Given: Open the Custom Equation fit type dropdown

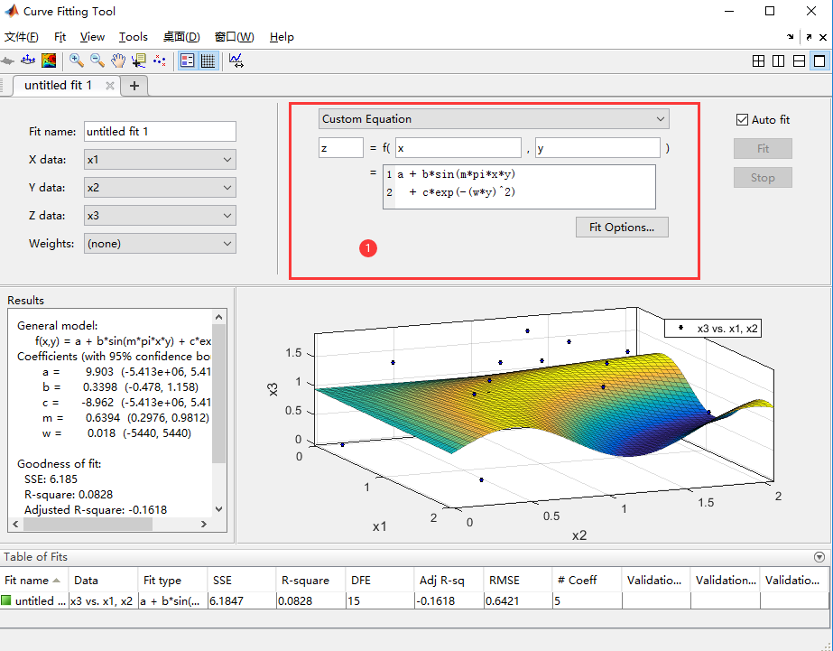Looking at the screenshot, I should click(x=494, y=119).
